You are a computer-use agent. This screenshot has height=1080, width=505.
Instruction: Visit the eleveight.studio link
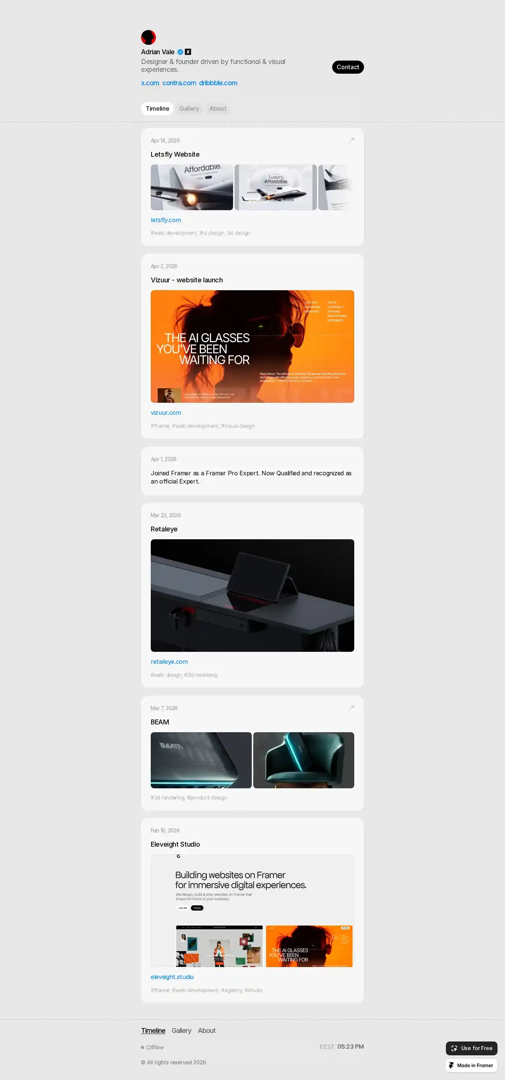[172, 977]
